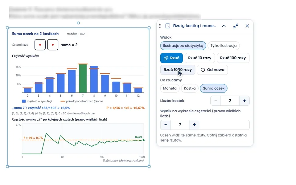Viewport: 296px width, 185px height.
Task: Select the Ilustracja ze statystyką view
Action: click(183, 46)
